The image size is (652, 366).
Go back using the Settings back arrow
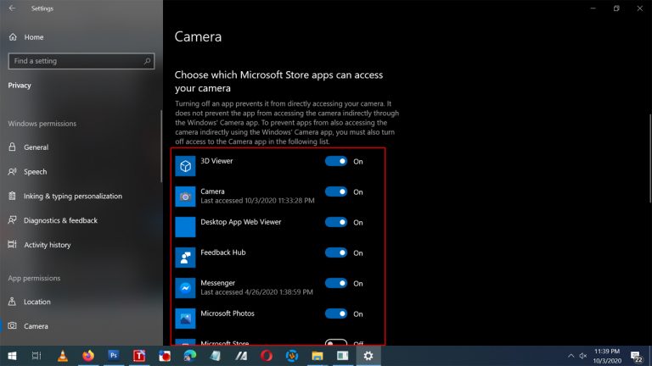(x=12, y=8)
